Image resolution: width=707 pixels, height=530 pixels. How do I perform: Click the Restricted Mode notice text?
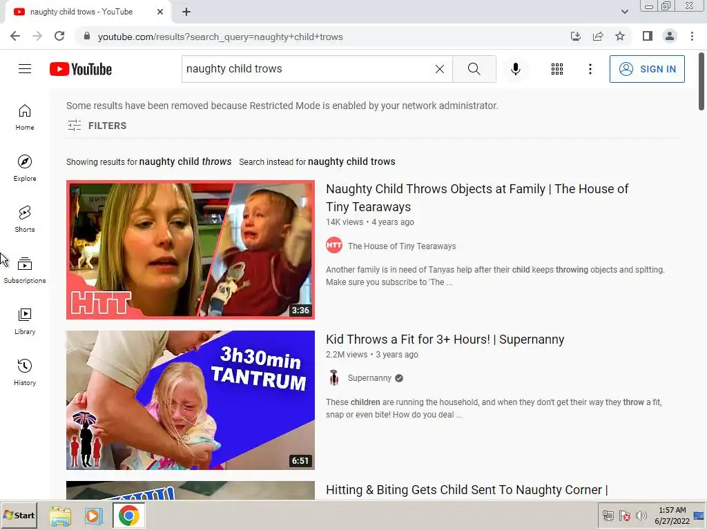tap(282, 106)
